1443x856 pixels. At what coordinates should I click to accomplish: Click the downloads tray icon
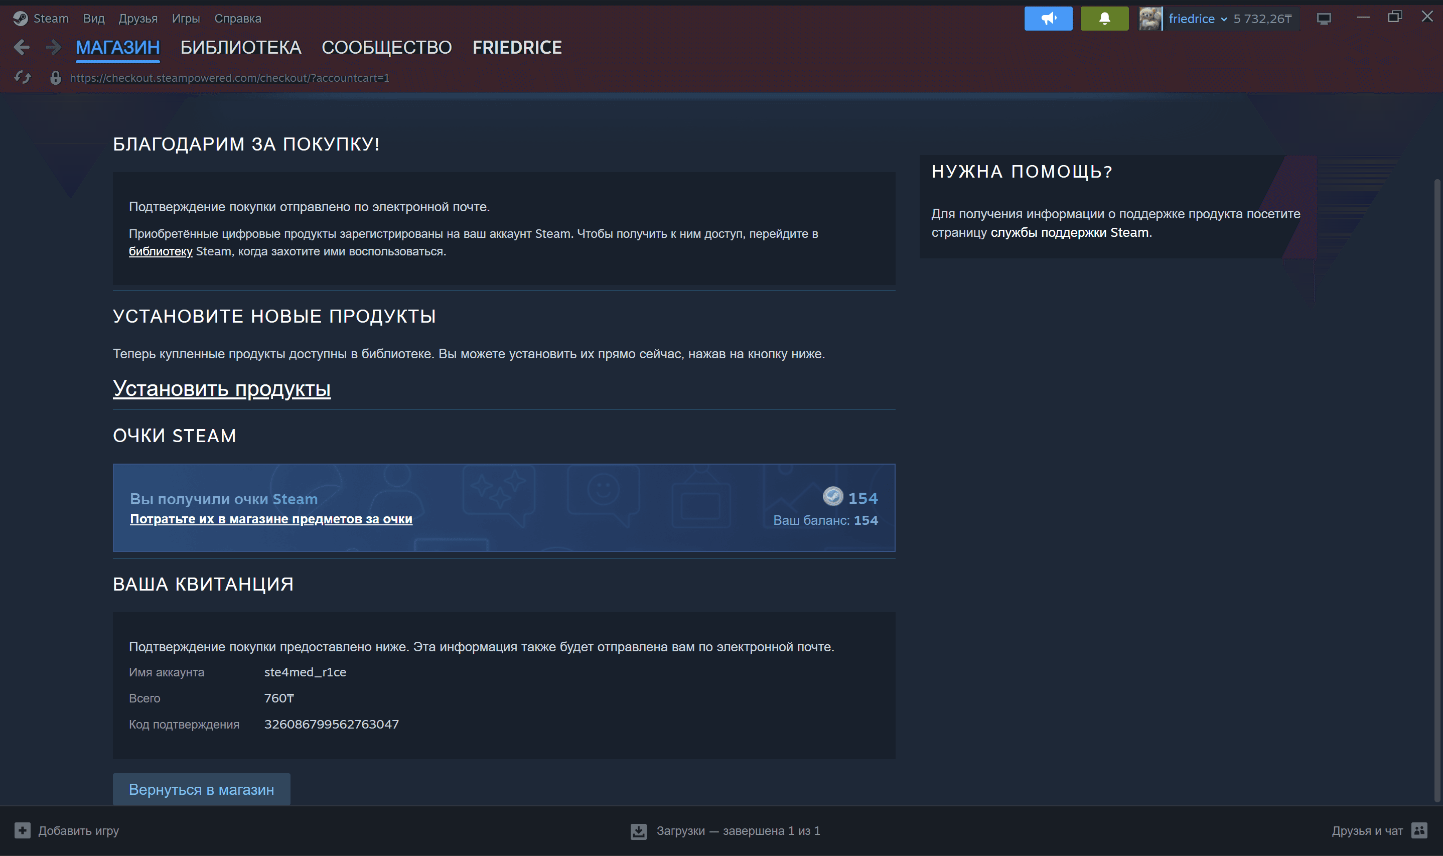pos(638,831)
